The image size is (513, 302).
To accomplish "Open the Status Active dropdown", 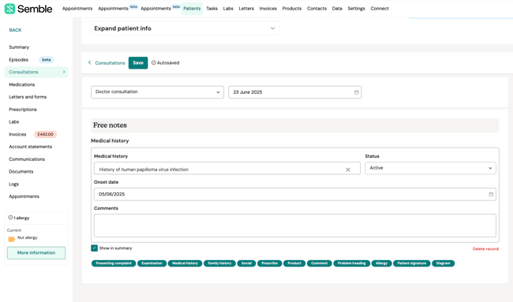I will pos(430,168).
